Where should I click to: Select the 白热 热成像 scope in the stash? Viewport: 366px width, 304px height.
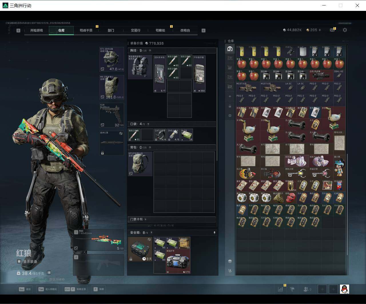(321, 75)
